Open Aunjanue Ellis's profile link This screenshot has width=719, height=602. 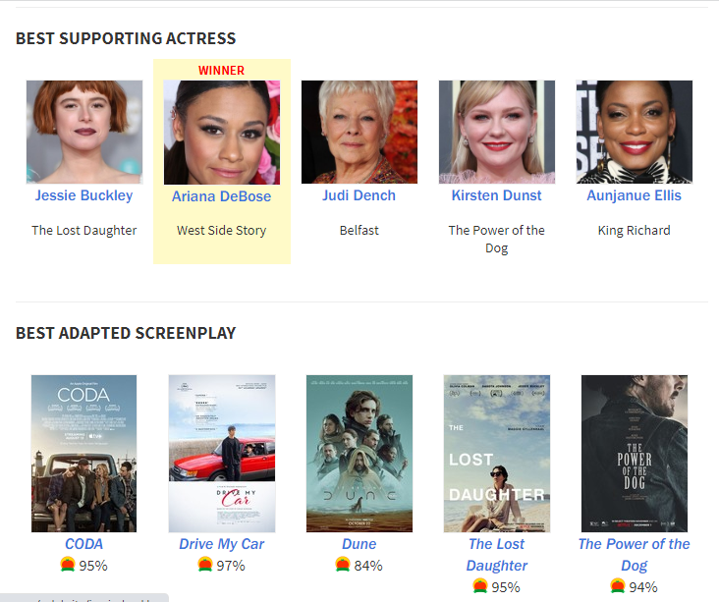[635, 195]
